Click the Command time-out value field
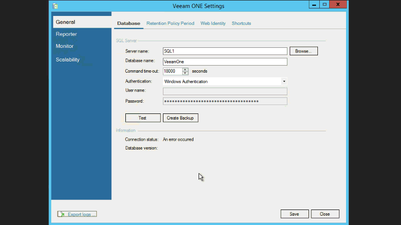 click(173, 71)
